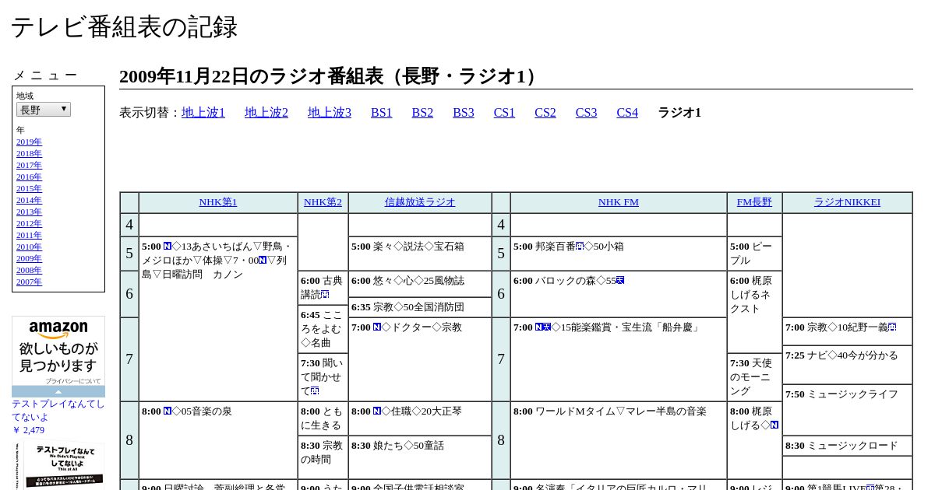Switch to the CS3 listings
The image size is (935, 490).
[x=587, y=113]
